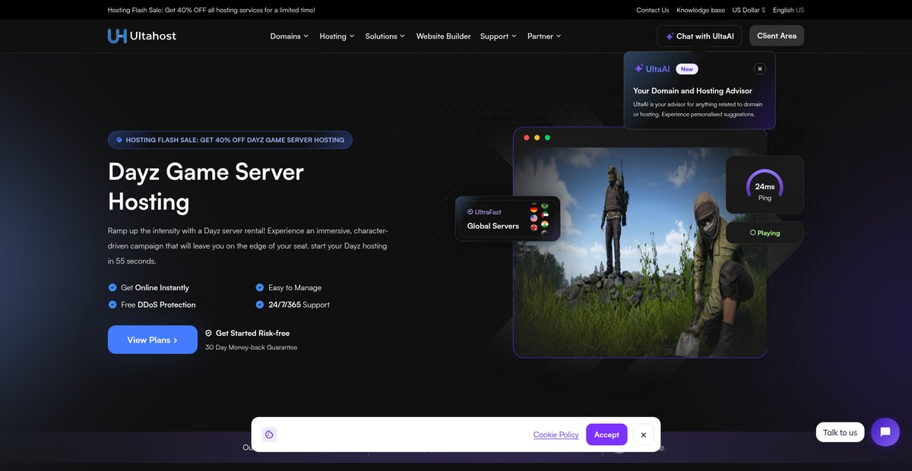Click the yellow dot on game window

537,138
